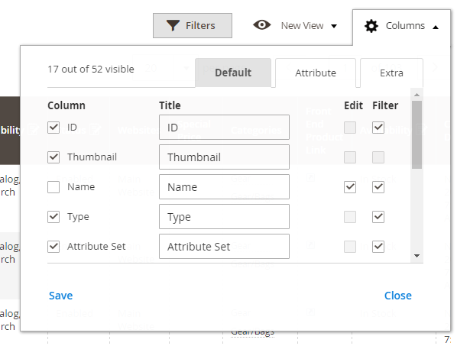
Task: Uncheck the Attribute Set column checkbox
Action: 53,247
